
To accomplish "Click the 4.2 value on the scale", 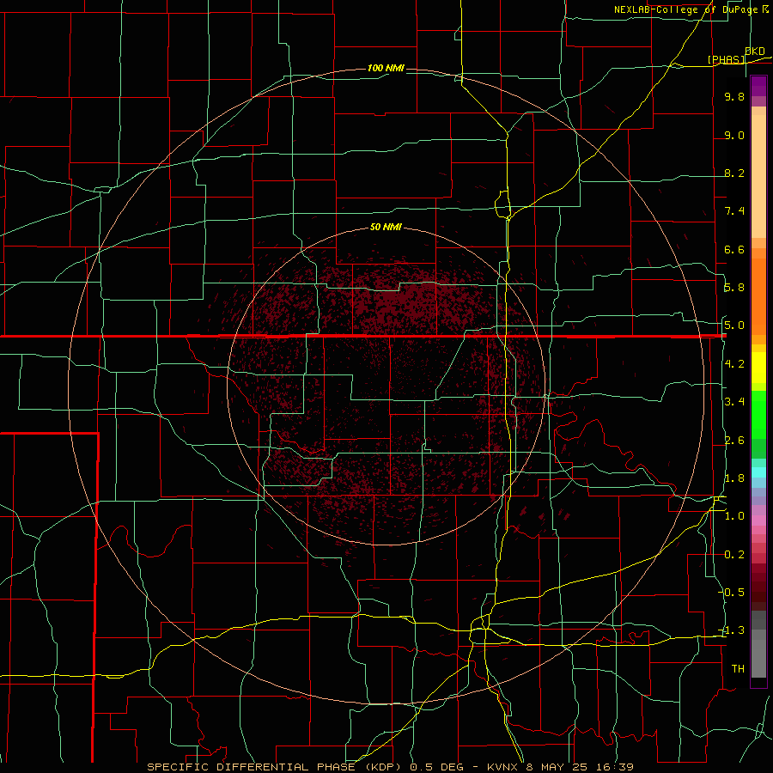I will [734, 364].
